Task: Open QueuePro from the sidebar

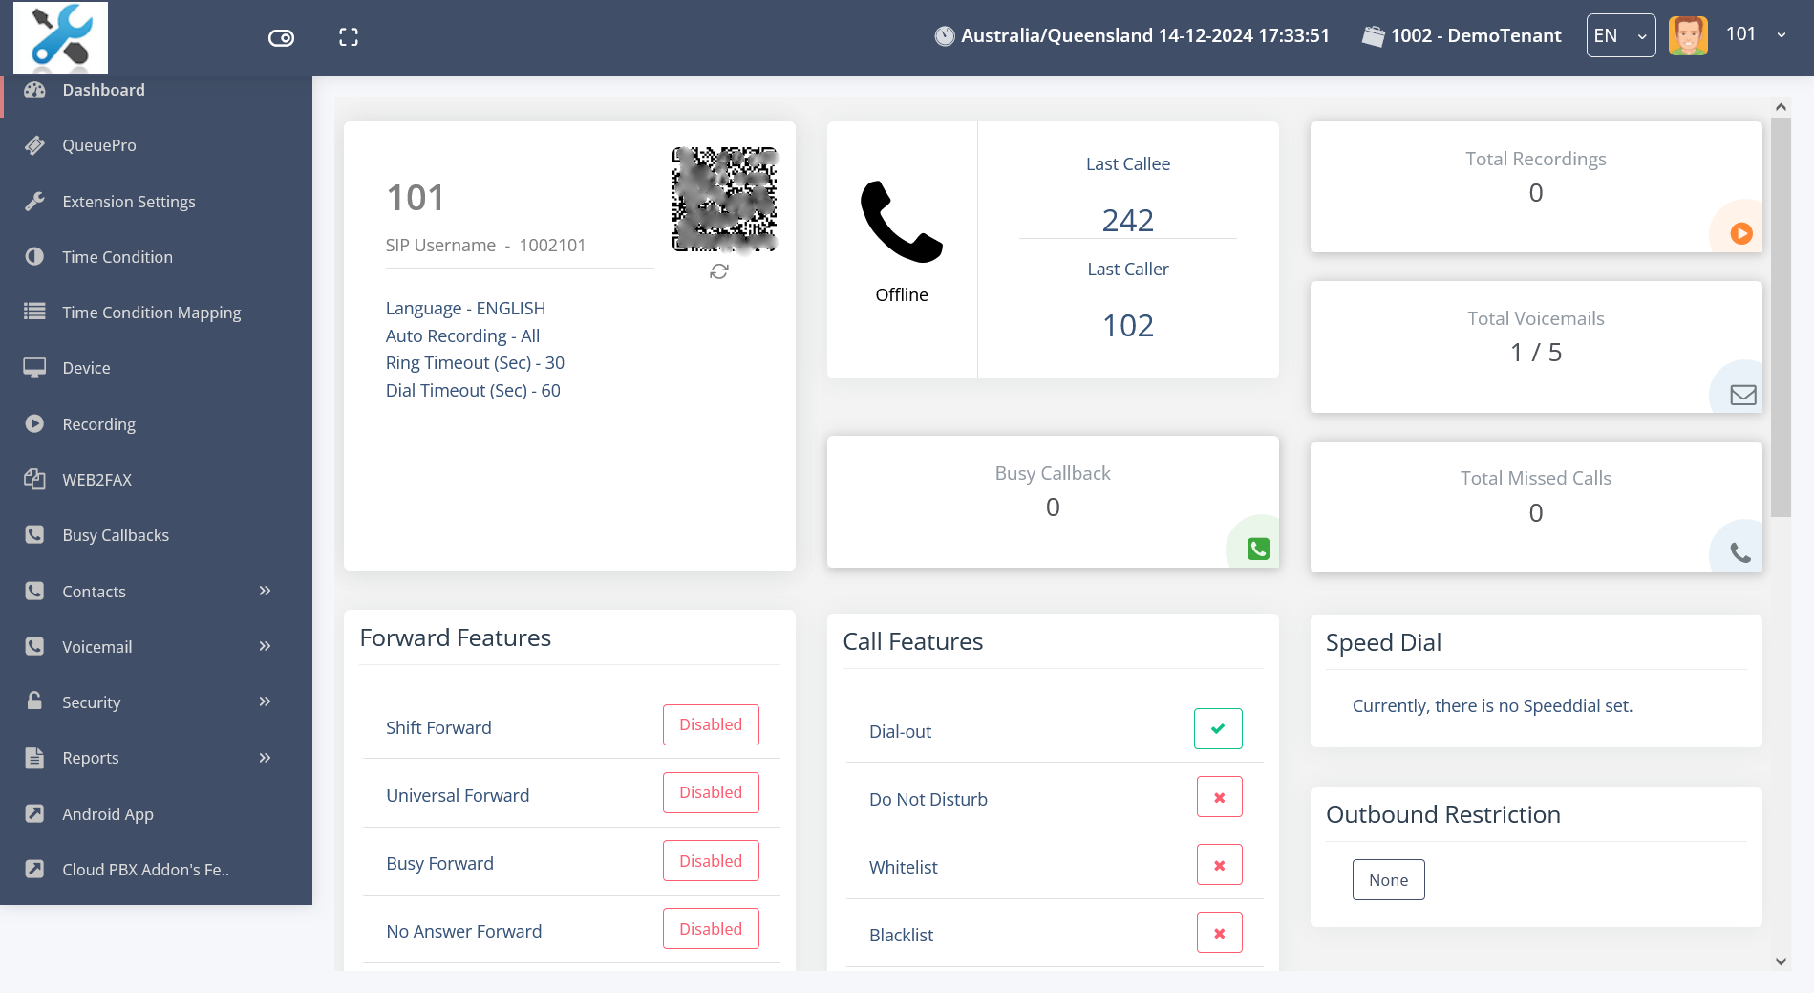Action: pos(99,145)
